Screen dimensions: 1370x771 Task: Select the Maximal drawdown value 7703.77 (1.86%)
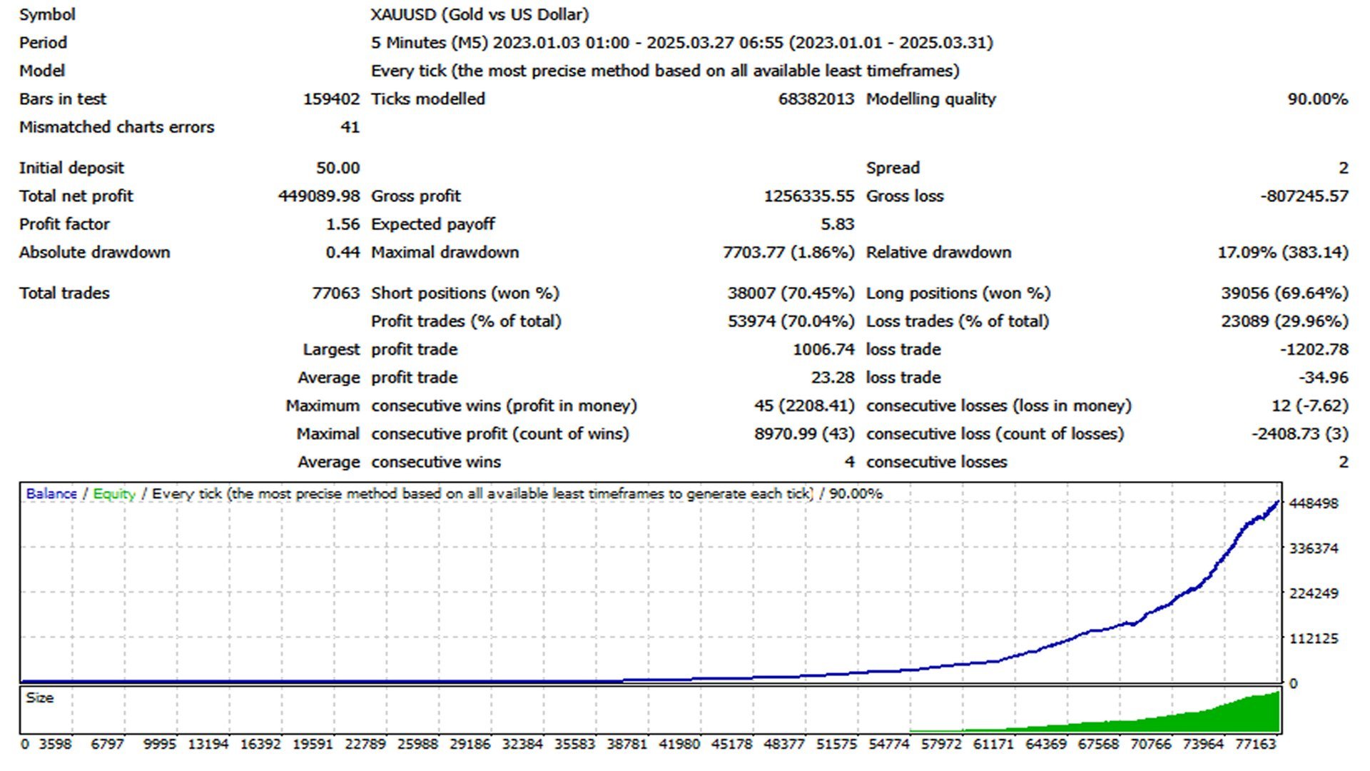click(788, 252)
